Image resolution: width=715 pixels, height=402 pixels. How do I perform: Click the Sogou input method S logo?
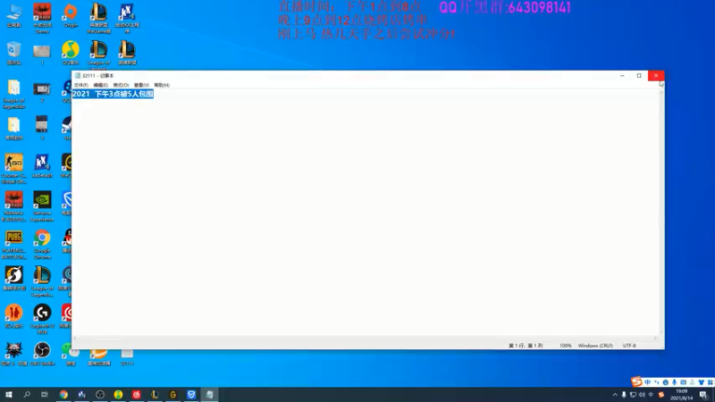(636, 381)
